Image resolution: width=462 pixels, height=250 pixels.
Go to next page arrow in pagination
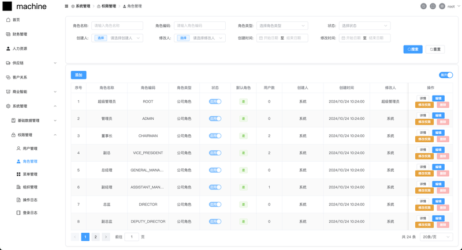click(x=106, y=237)
